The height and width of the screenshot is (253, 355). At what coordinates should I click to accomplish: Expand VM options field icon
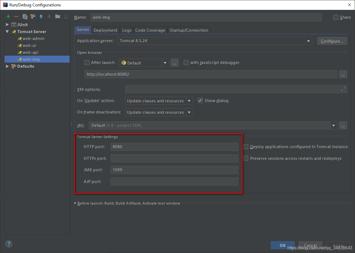click(x=343, y=89)
